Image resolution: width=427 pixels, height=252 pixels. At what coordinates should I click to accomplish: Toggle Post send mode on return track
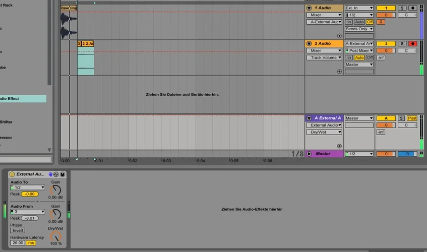click(x=412, y=118)
